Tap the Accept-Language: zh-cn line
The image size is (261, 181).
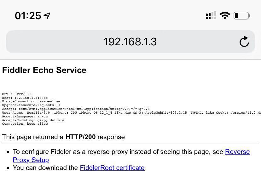(25, 116)
